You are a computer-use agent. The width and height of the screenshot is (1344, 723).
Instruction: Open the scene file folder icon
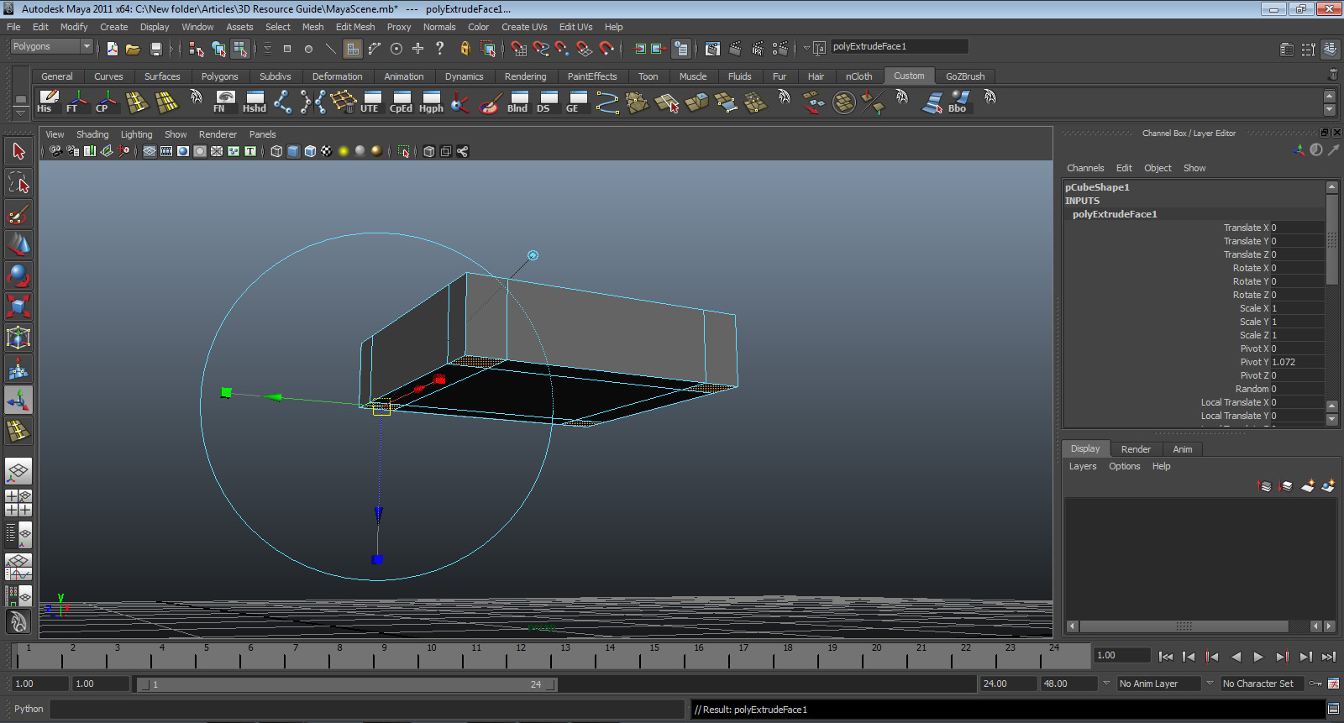click(x=133, y=49)
